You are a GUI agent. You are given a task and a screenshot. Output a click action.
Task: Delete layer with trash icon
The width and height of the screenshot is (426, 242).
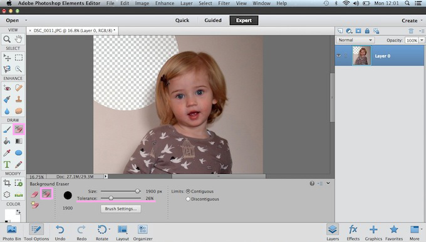[x=411, y=31]
